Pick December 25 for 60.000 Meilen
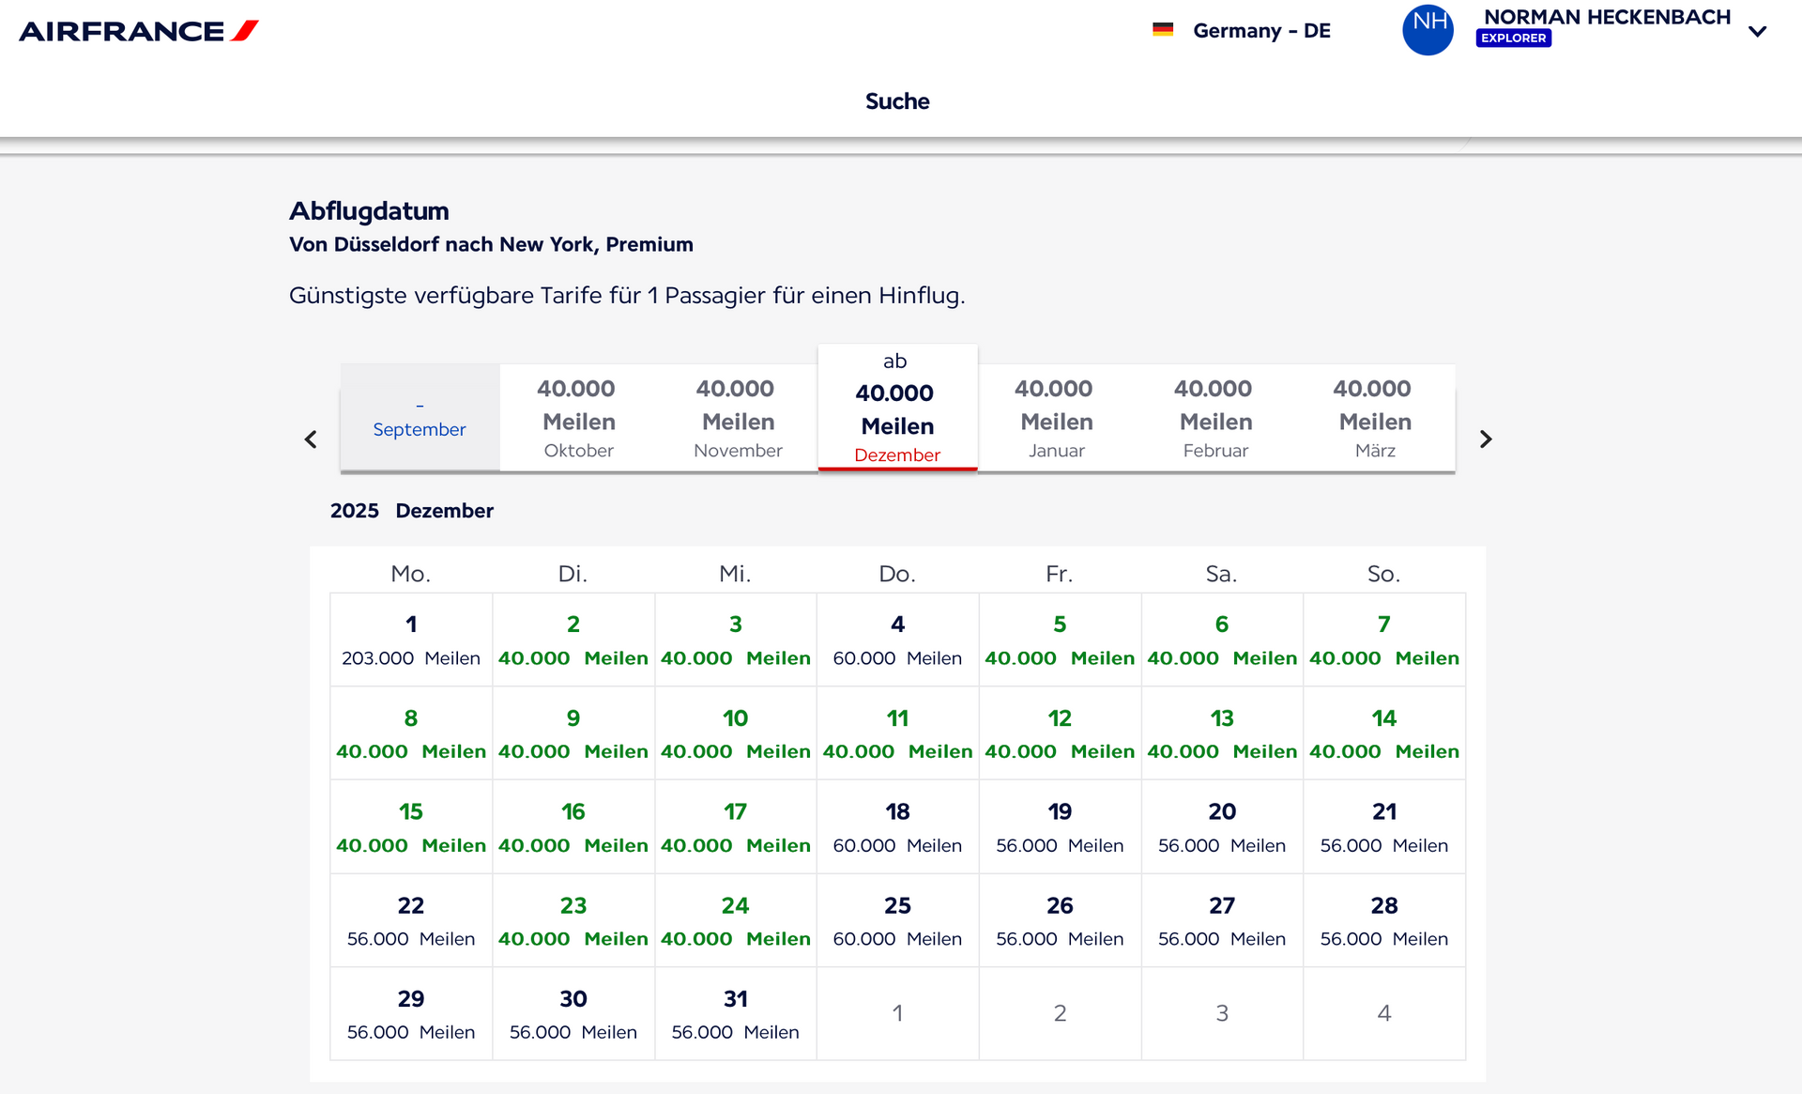Image resolution: width=1802 pixels, height=1094 pixels. (897, 920)
